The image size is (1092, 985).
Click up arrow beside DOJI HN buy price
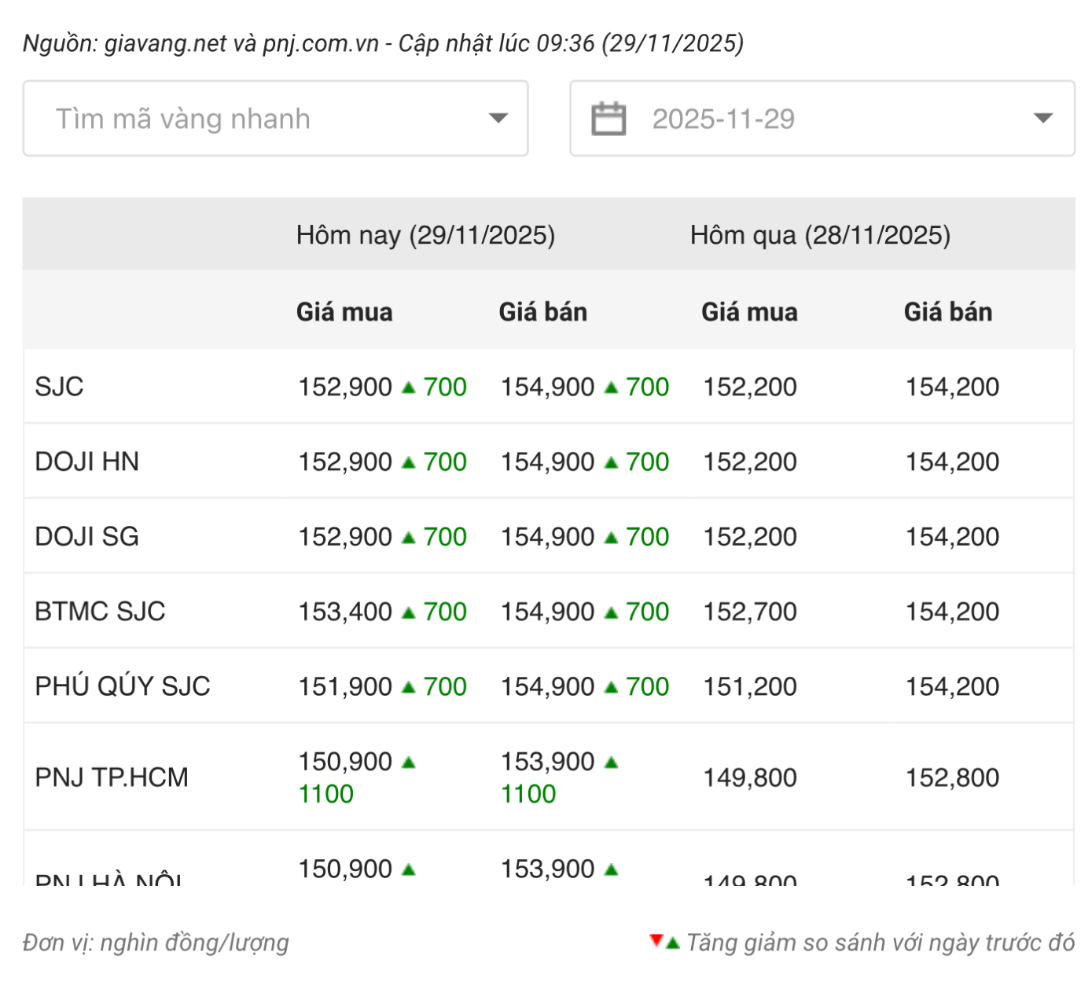(x=408, y=462)
